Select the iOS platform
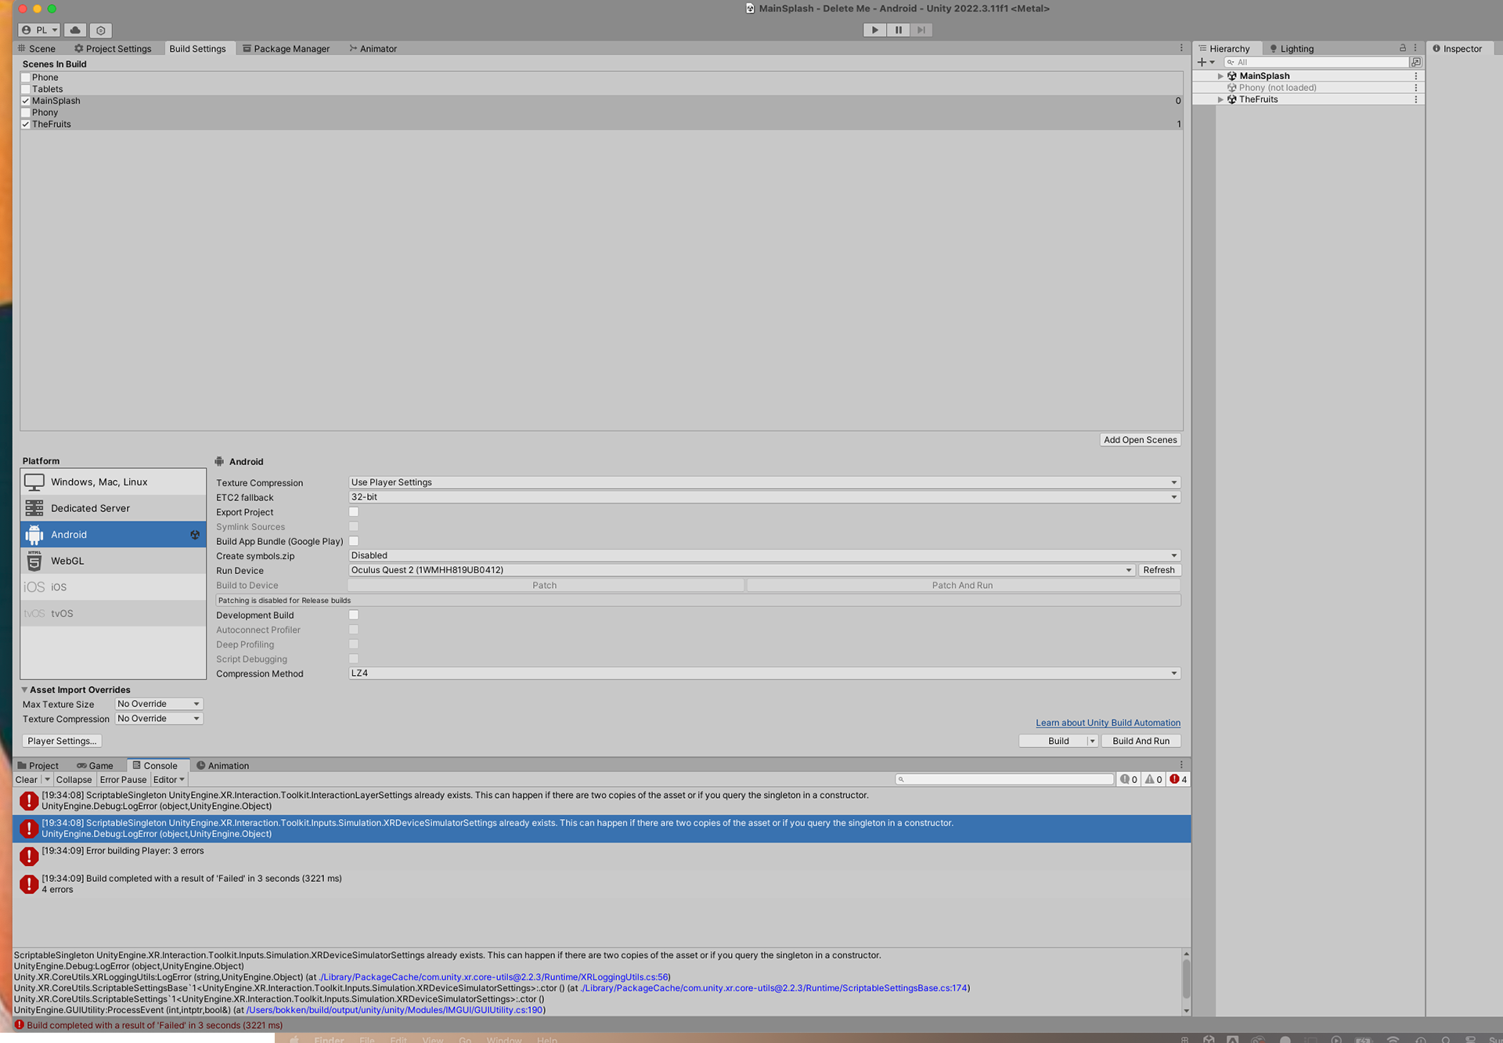1503x1043 pixels. (114, 587)
